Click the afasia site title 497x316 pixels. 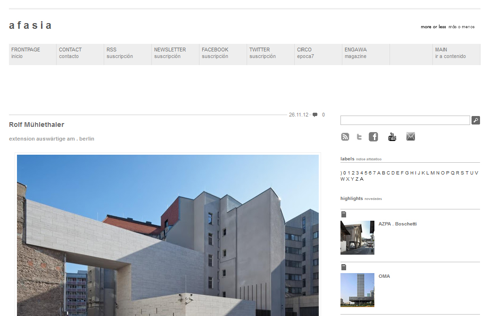[30, 25]
